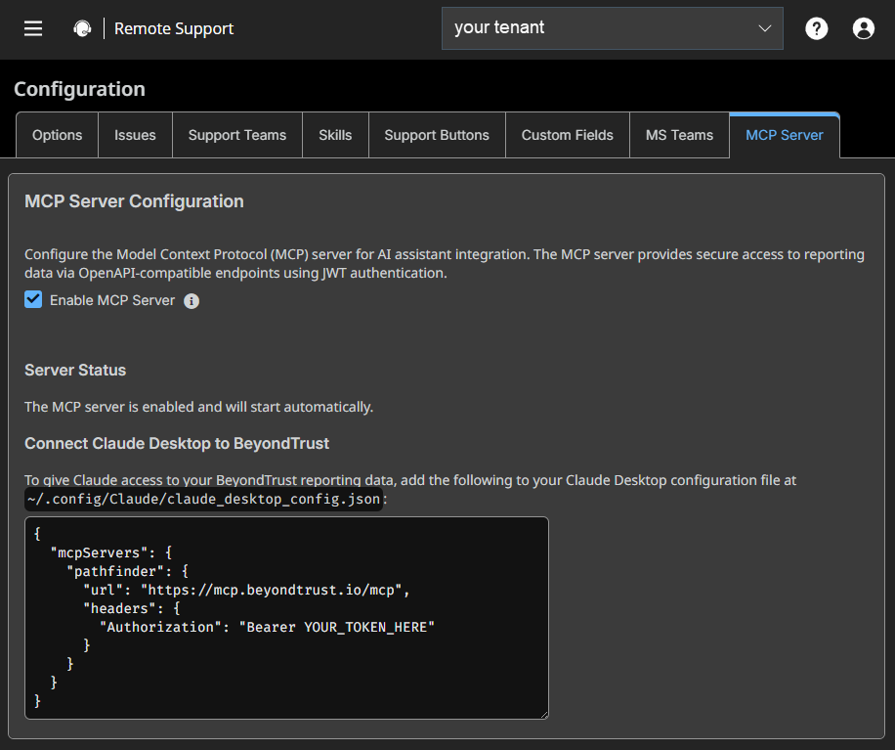Open the user account profile icon
Screen dimensions: 895x750
pos(863,28)
